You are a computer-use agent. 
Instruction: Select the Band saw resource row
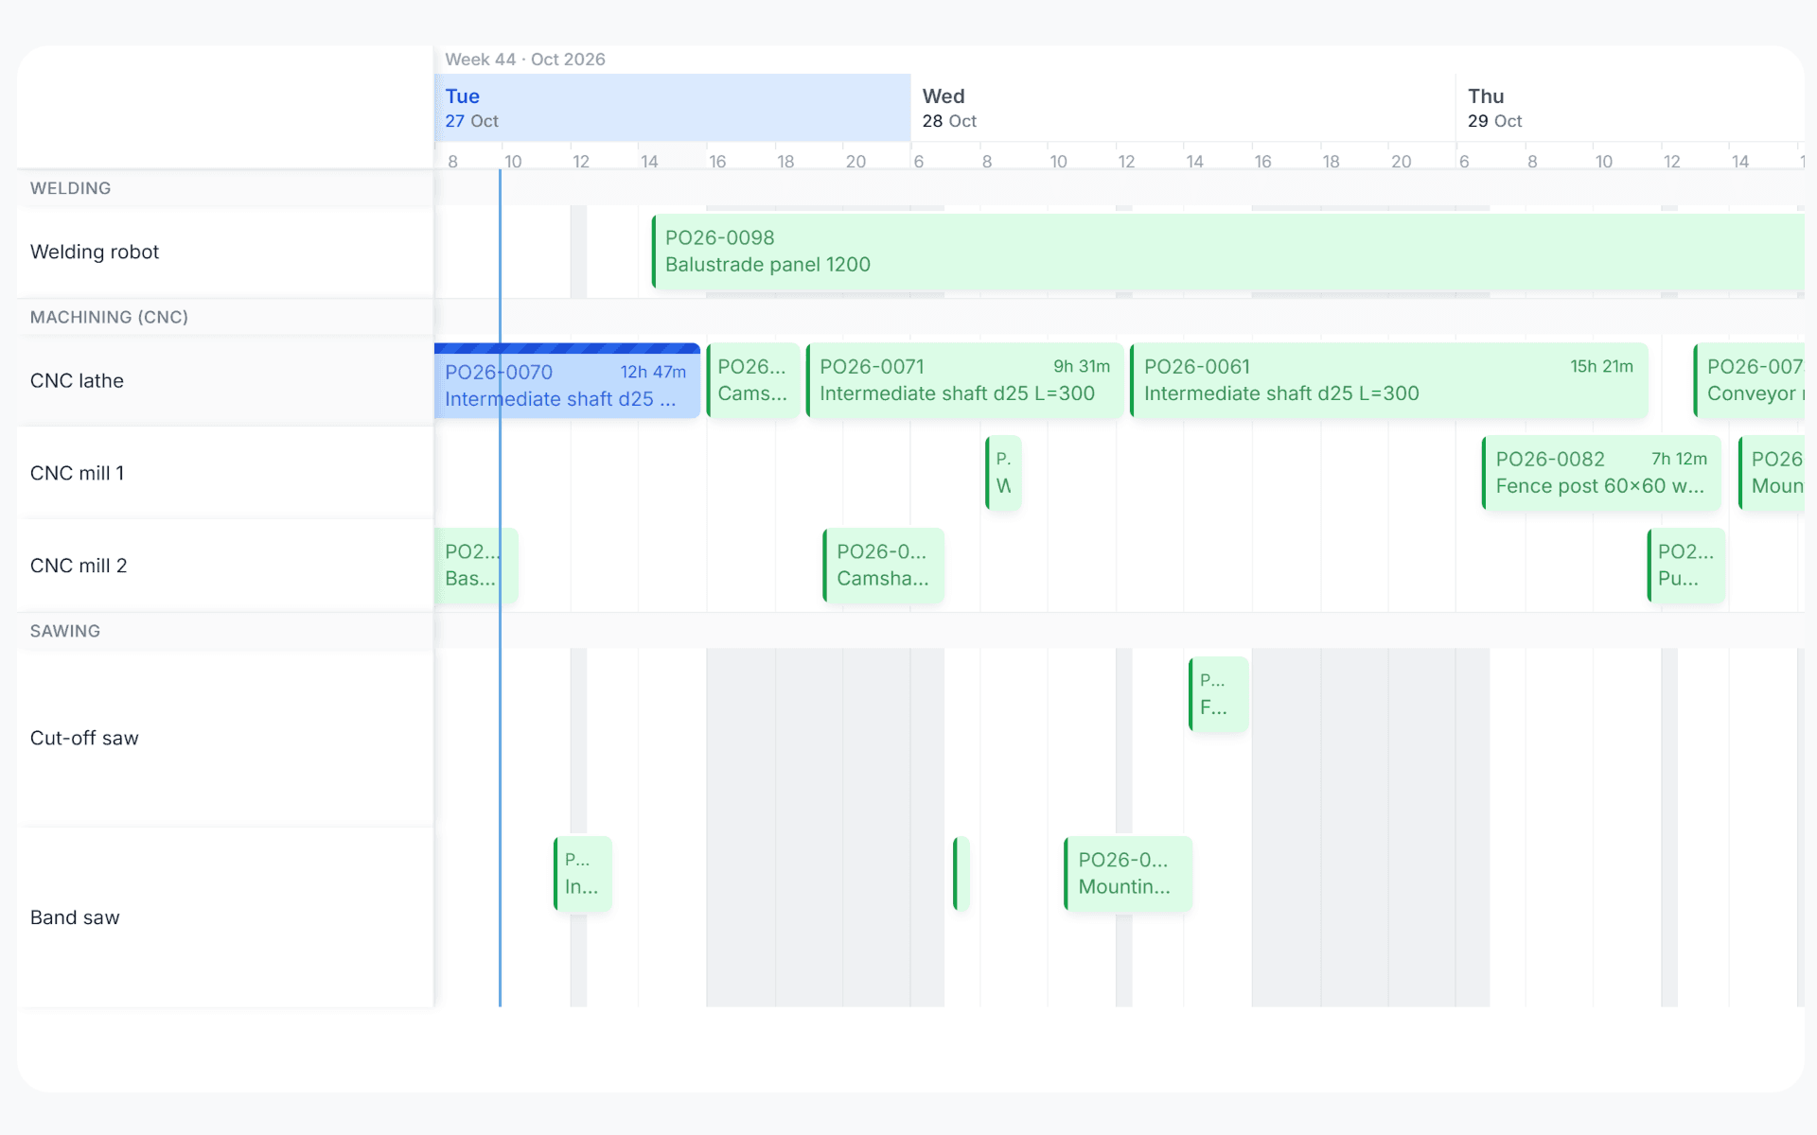click(225, 917)
